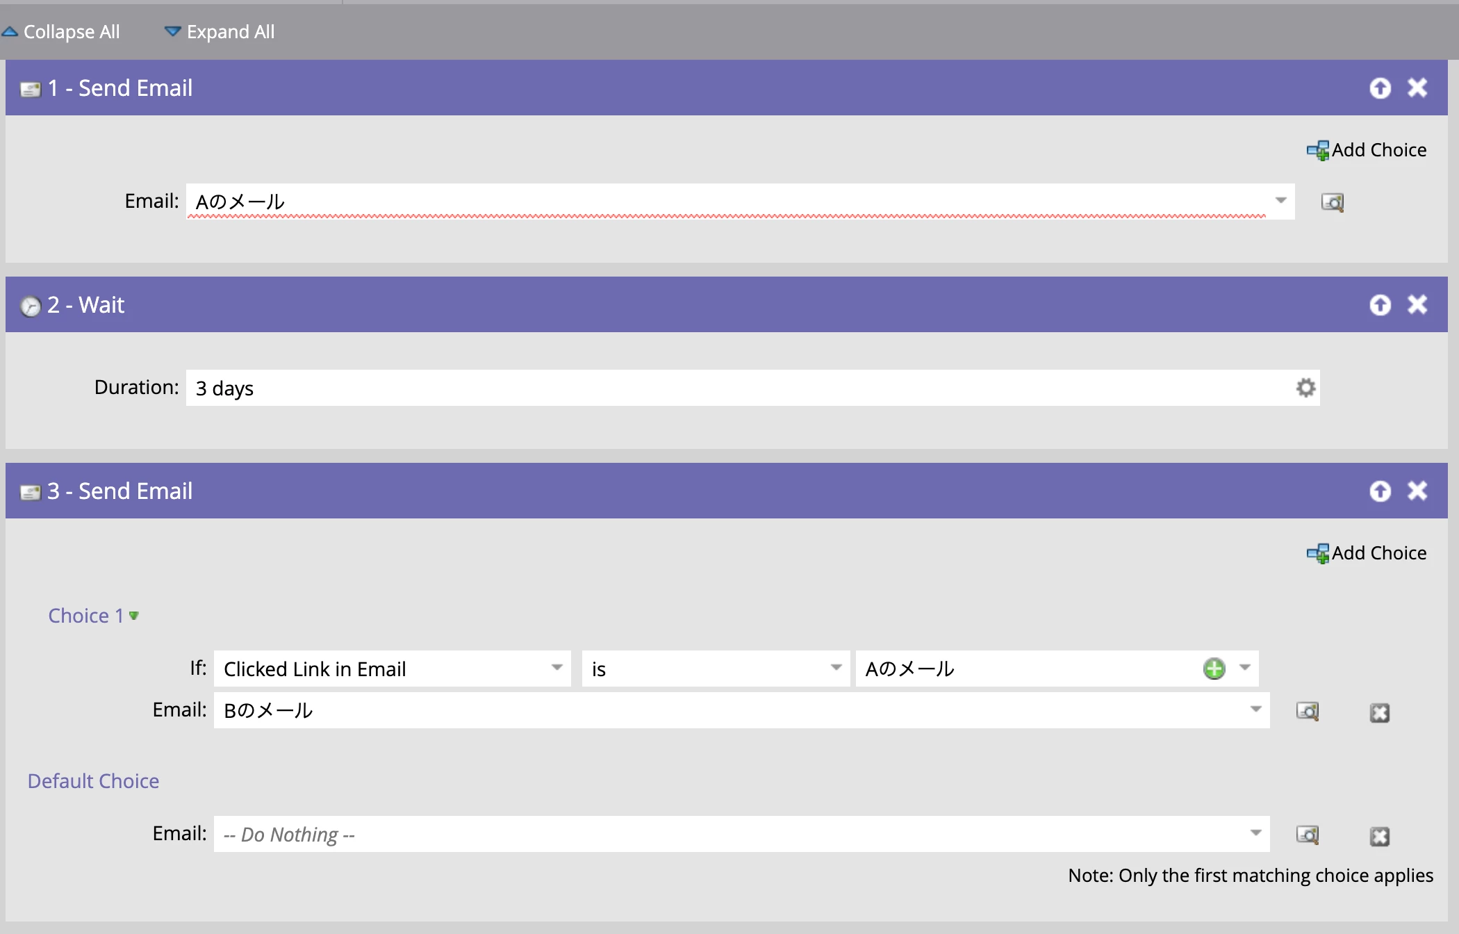
Task: Expand the Default Choice Do Nothing dropdown
Action: coord(1255,833)
